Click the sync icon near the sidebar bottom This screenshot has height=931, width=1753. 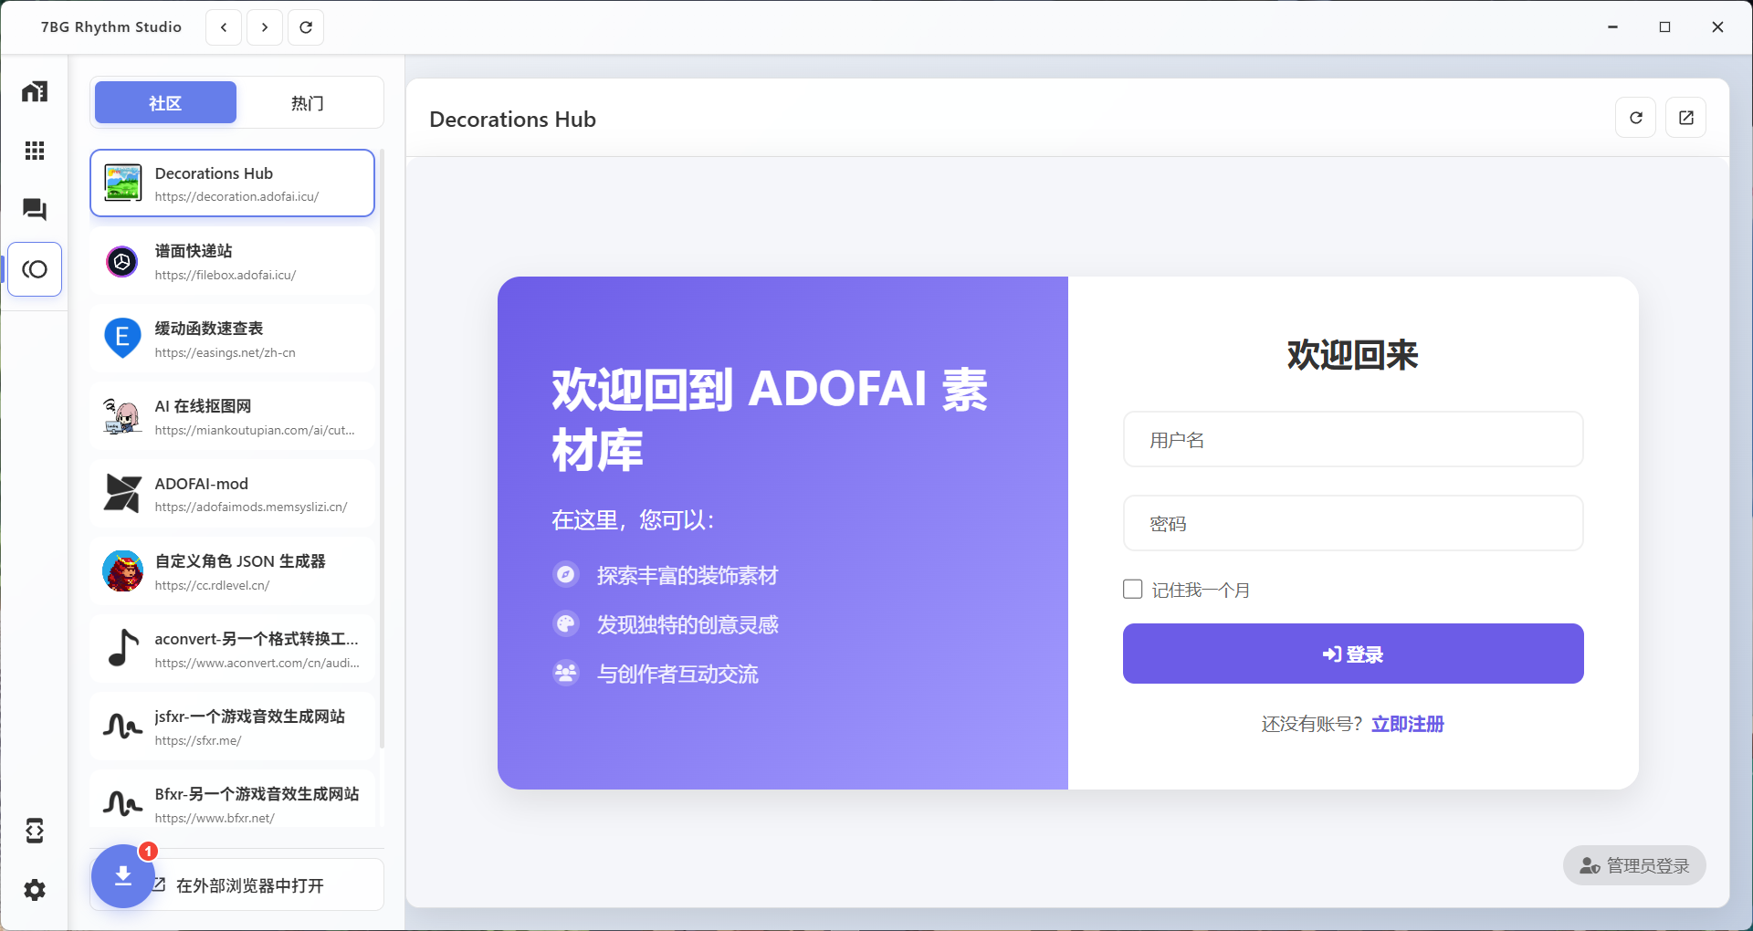34,831
